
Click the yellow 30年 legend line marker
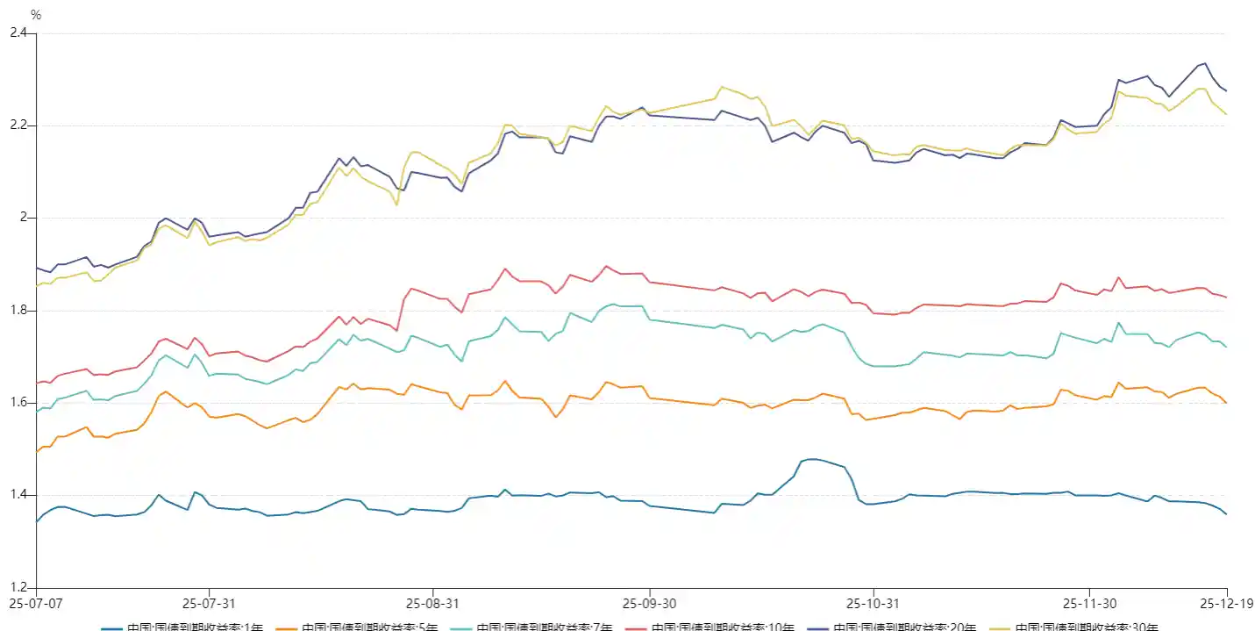tap(1000, 627)
